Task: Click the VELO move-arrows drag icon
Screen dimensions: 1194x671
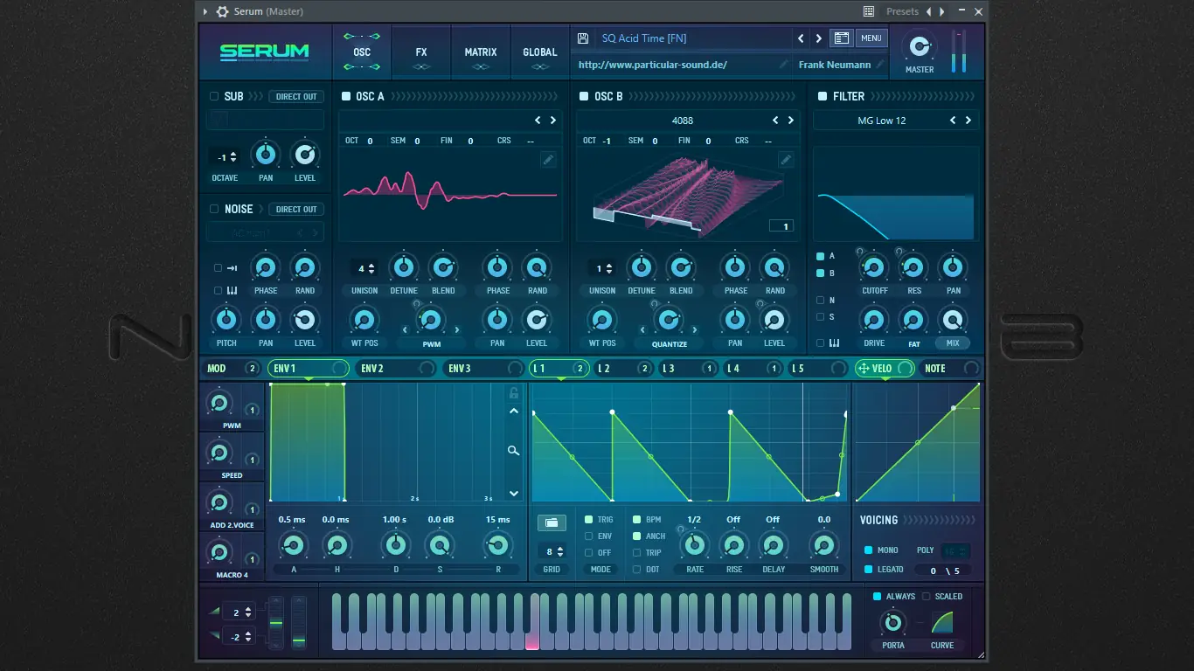Action: [x=864, y=369]
